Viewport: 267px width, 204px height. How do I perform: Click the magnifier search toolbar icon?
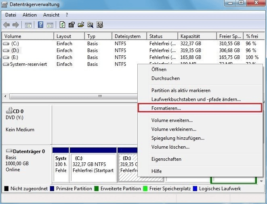(x=90, y=25)
